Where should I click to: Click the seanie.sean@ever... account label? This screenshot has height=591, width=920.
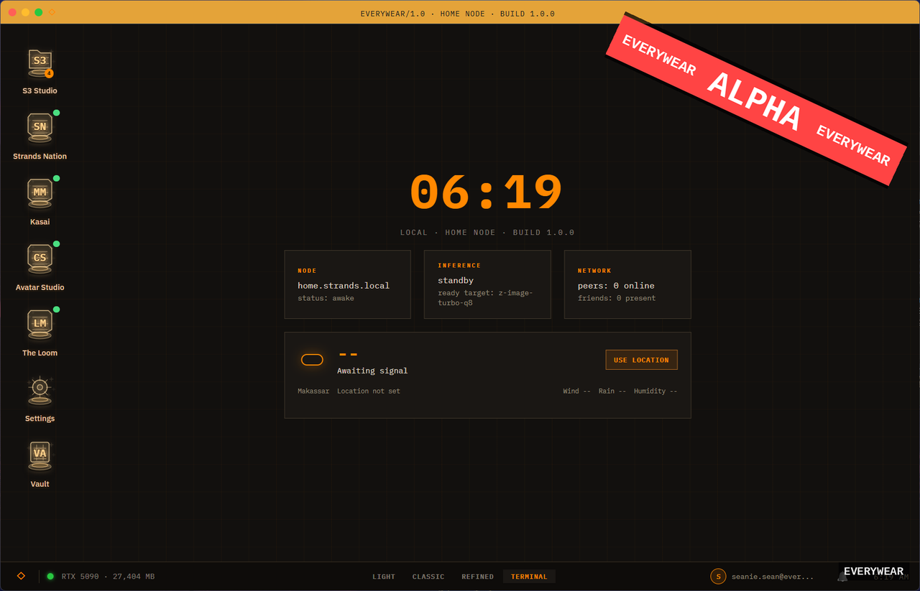point(773,577)
